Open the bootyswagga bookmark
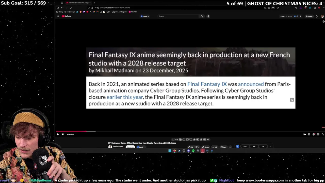Viewport: 325px width, 183px height. tap(70, 12)
